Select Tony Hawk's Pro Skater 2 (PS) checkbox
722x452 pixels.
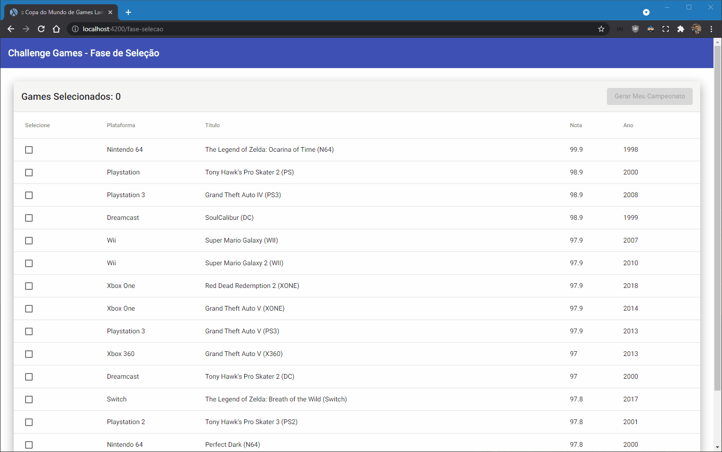pyautogui.click(x=29, y=173)
